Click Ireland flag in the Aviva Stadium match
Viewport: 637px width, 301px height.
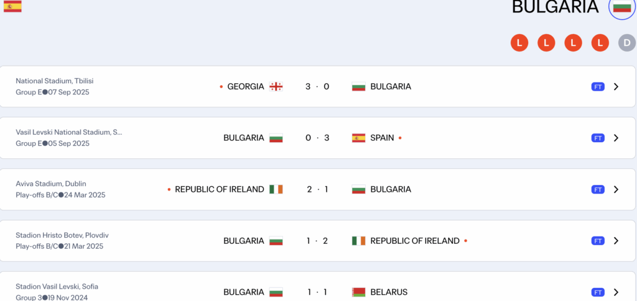click(x=276, y=189)
